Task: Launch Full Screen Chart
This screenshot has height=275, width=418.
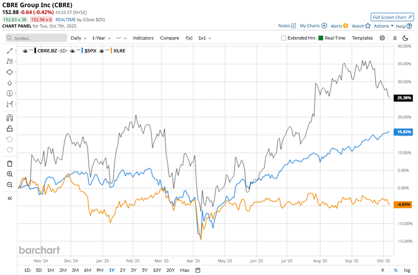Action: tap(392, 17)
